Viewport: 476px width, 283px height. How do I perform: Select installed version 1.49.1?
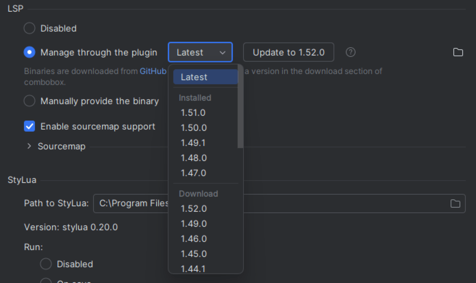tap(193, 143)
